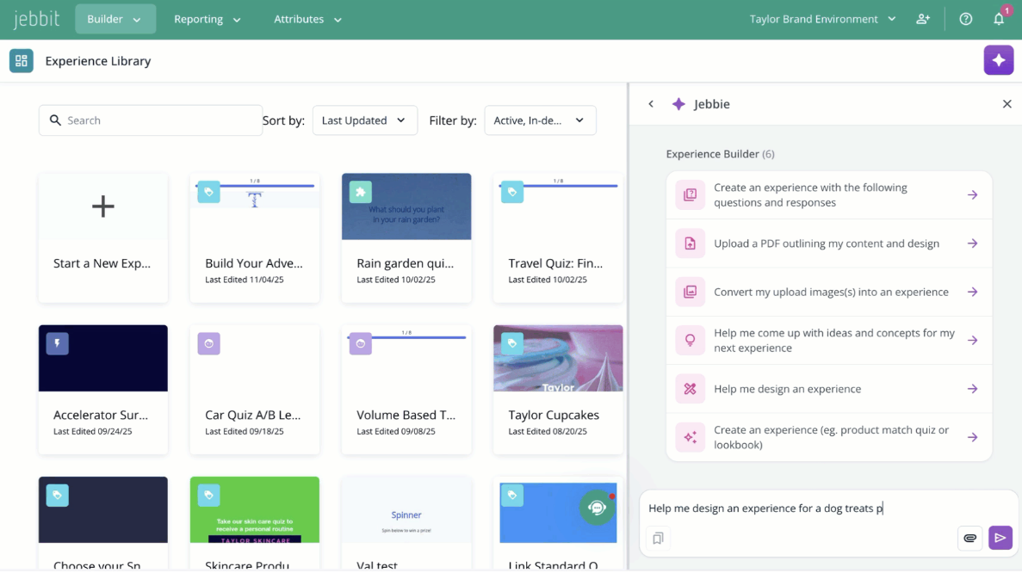Image resolution: width=1022 pixels, height=573 pixels.
Task: Open the Attributes dropdown menu
Action: point(307,19)
